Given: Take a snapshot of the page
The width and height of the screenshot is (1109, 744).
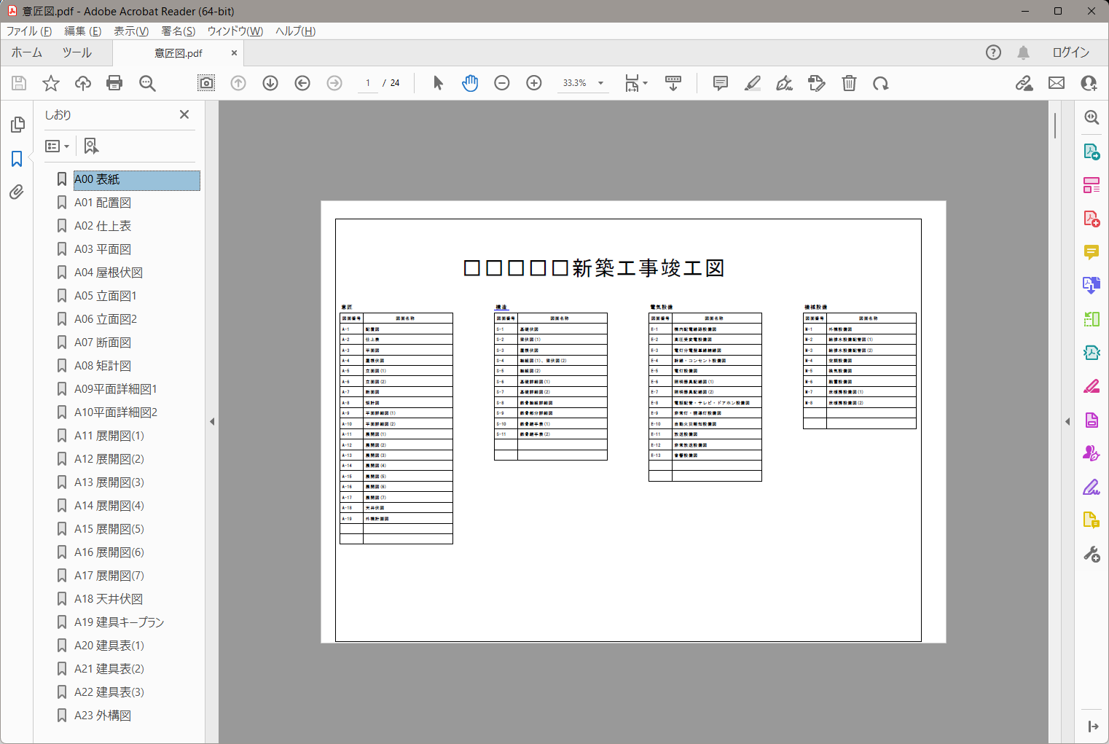Looking at the screenshot, I should tap(206, 83).
